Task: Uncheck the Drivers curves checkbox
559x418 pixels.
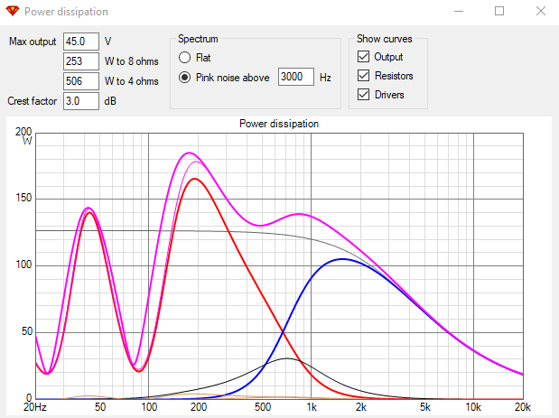Action: (x=363, y=95)
